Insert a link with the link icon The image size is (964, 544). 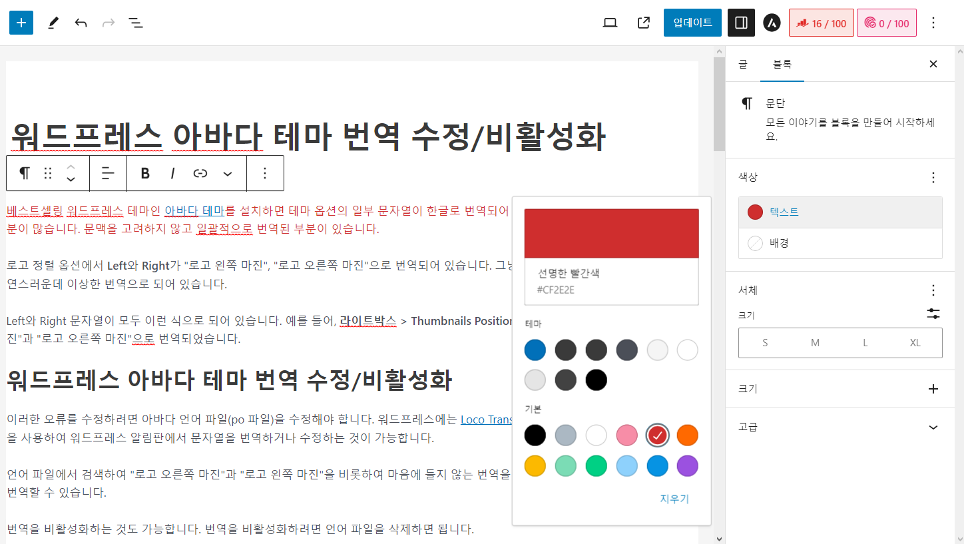tap(200, 173)
